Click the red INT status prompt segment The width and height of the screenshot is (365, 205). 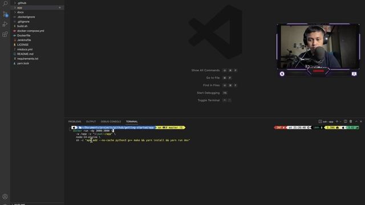coord(280,128)
